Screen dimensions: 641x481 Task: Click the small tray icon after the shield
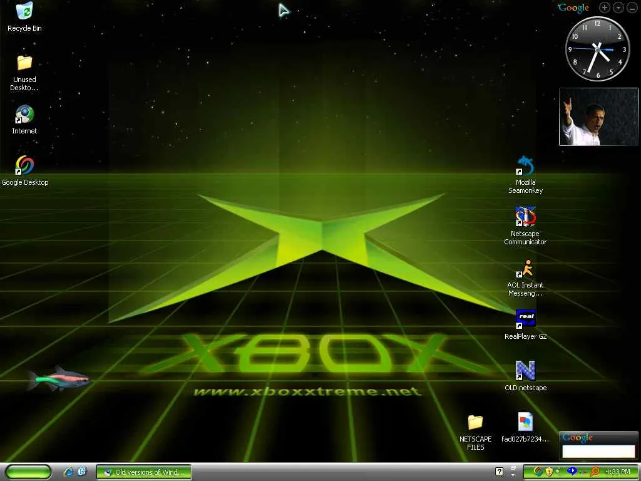[x=558, y=471]
